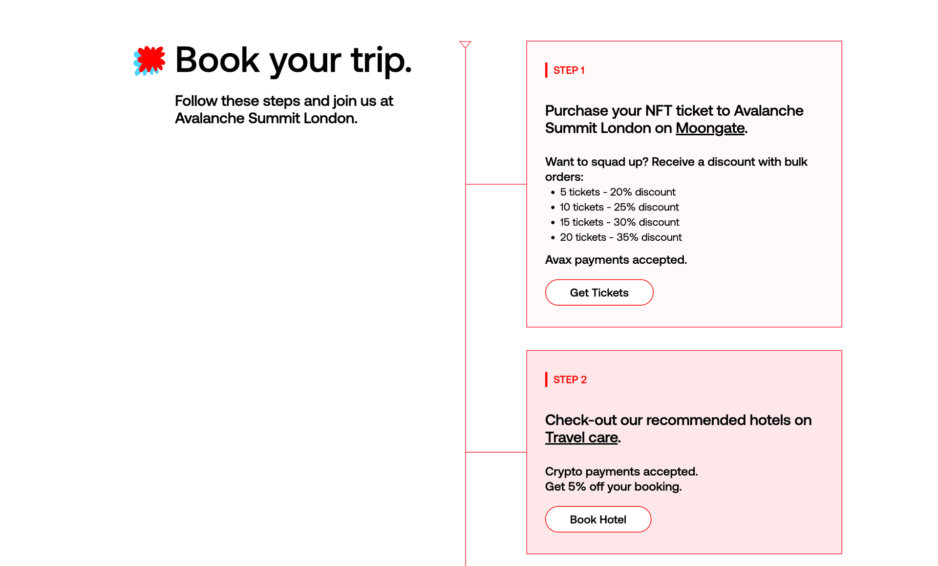Click the "Follow these steps" subtitle text
Image resolution: width=938 pixels, height=566 pixels.
284,109
